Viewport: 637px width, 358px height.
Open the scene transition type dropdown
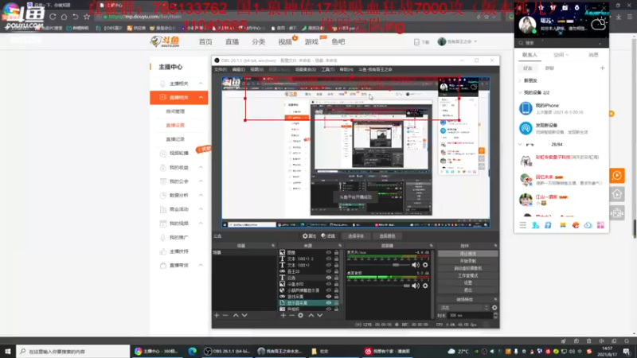(463, 308)
